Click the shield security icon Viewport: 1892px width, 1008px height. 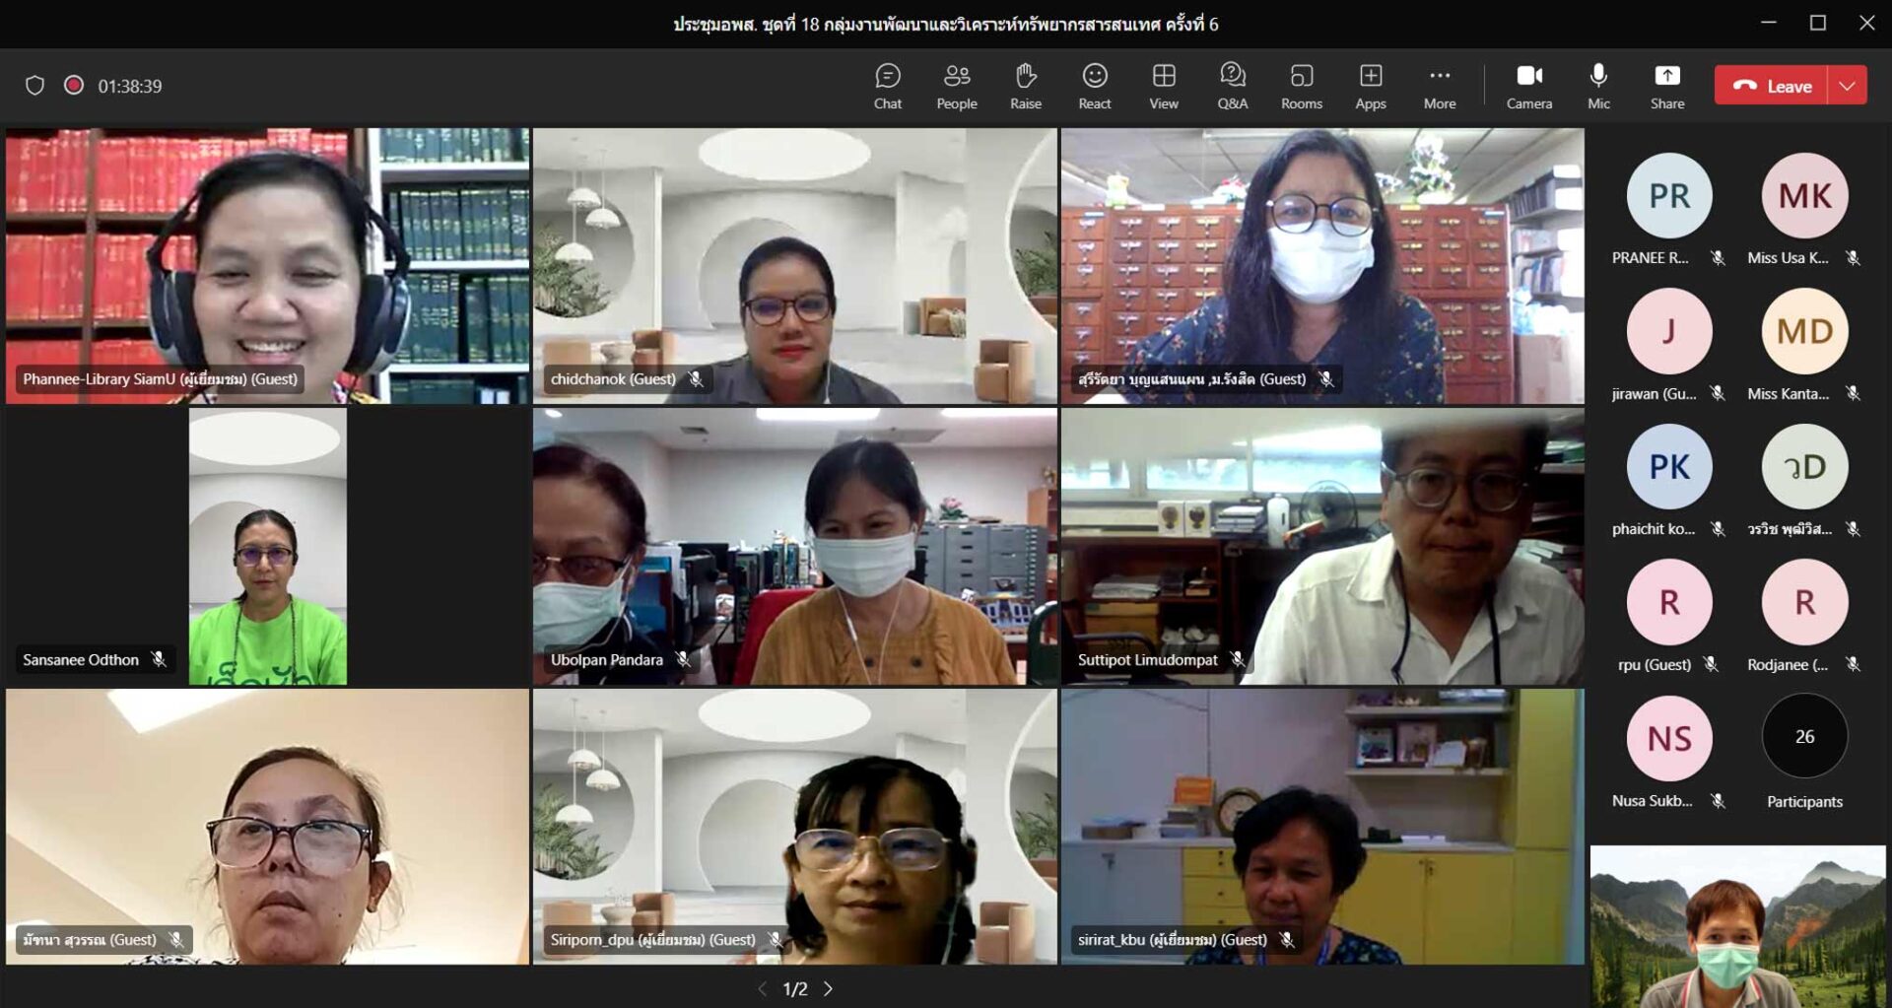pyautogui.click(x=34, y=86)
